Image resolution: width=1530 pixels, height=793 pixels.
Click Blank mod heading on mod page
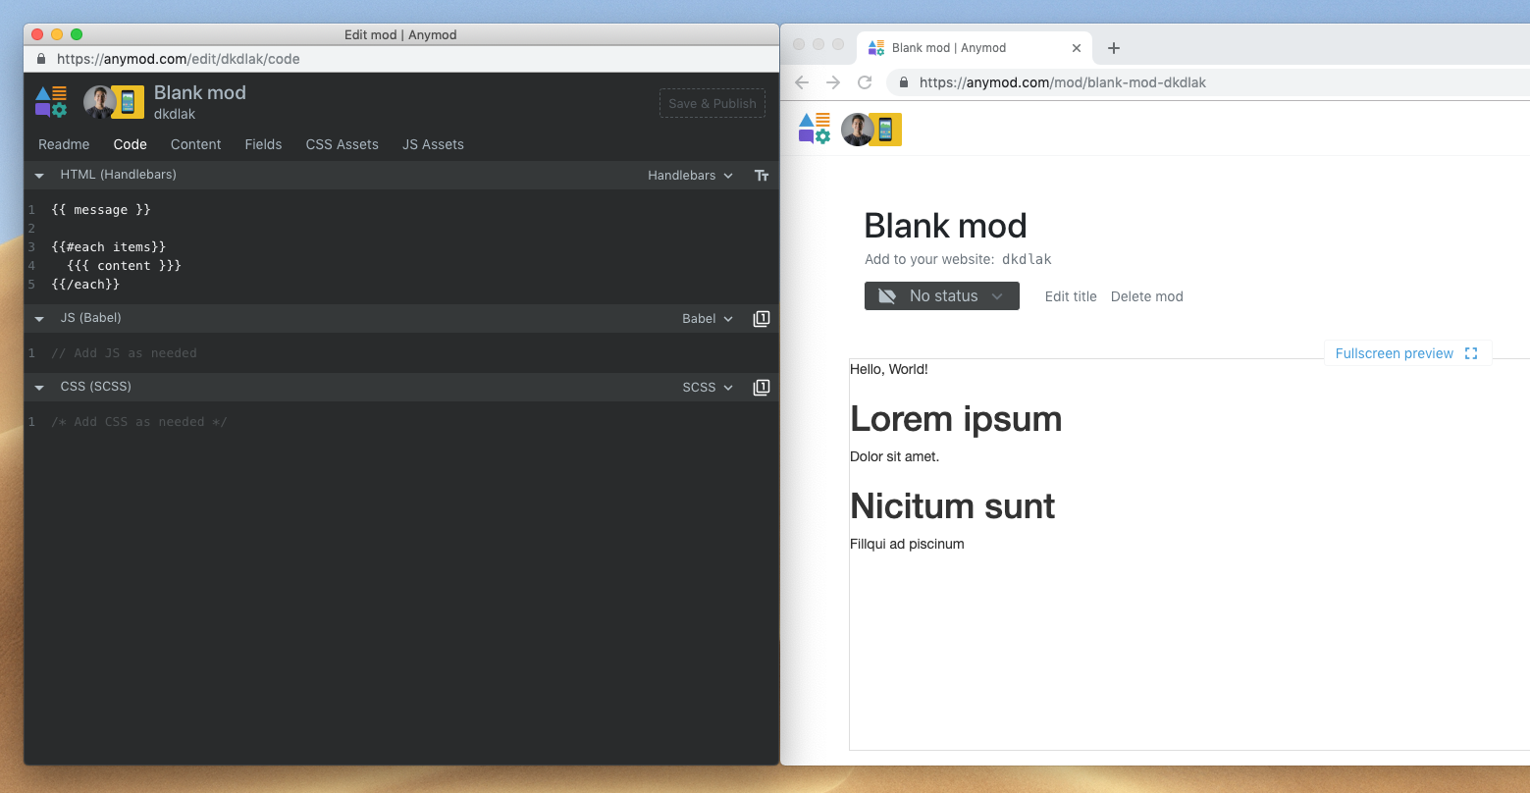coord(945,226)
